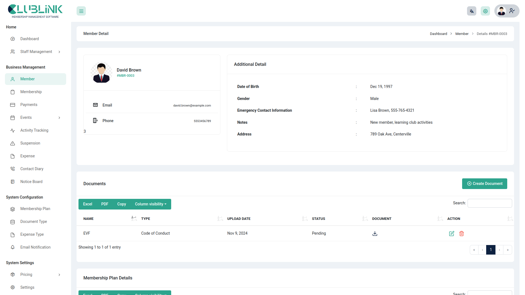The width and height of the screenshot is (525, 295).
Task: Download the EVF document
Action: point(375,234)
